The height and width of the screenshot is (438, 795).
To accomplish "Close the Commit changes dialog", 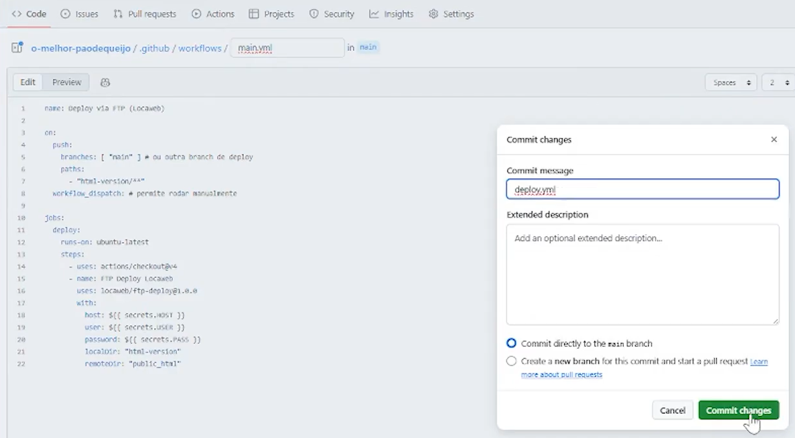I will coord(774,140).
